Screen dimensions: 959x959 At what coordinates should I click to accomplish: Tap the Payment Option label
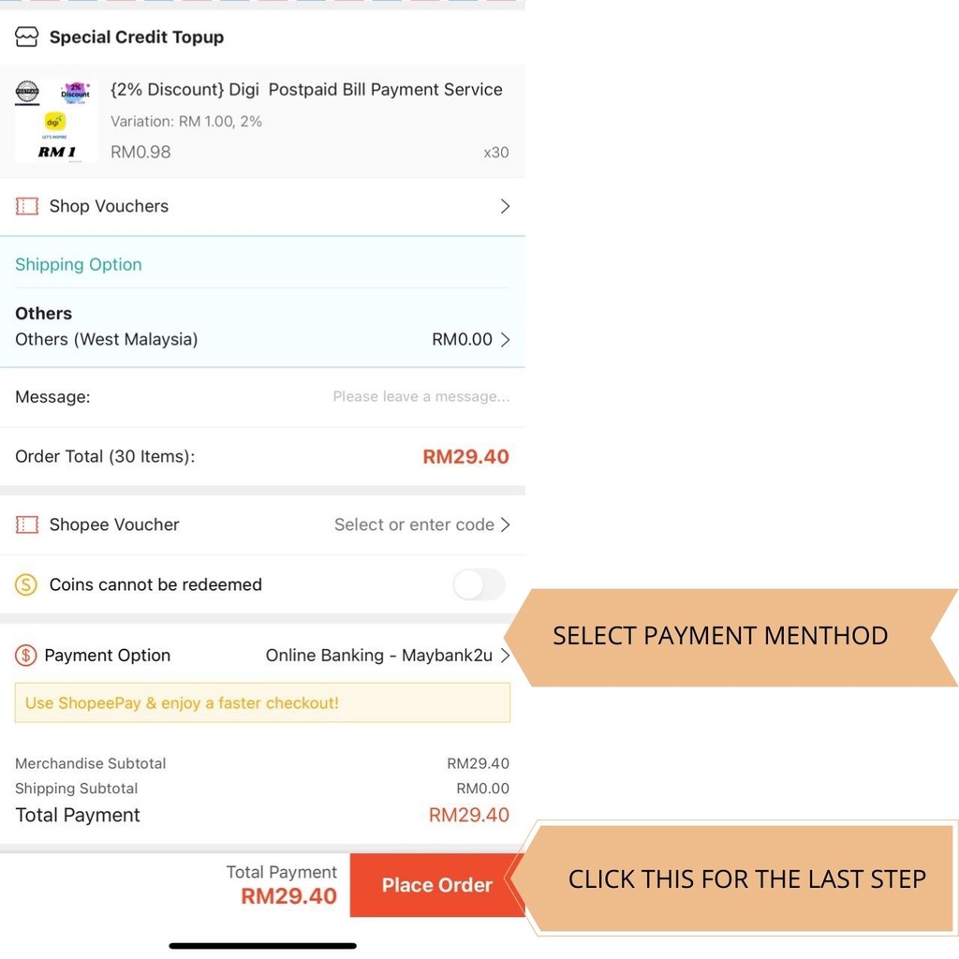[108, 656]
